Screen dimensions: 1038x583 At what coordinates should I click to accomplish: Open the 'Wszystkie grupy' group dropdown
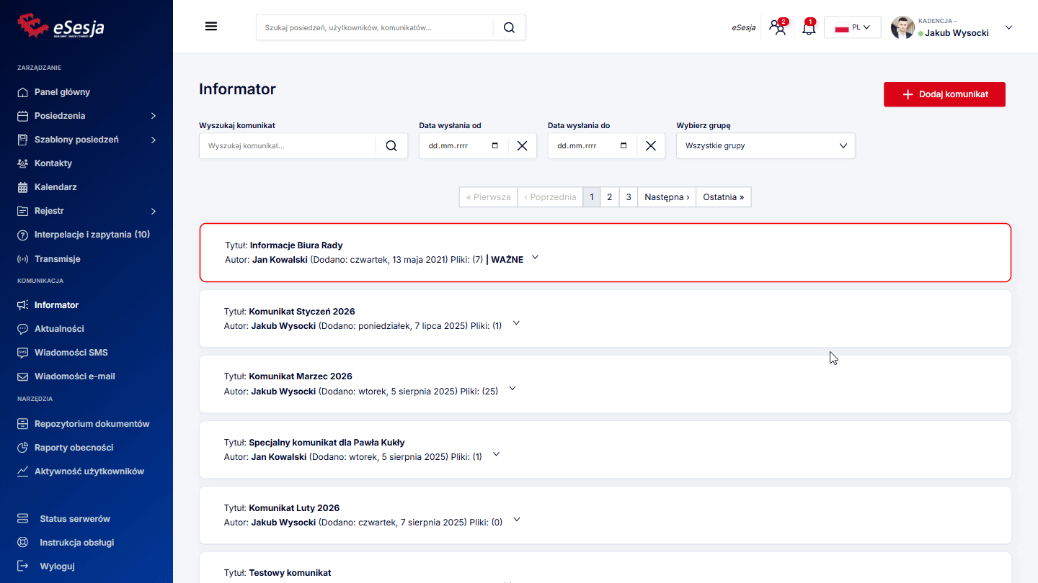point(765,145)
